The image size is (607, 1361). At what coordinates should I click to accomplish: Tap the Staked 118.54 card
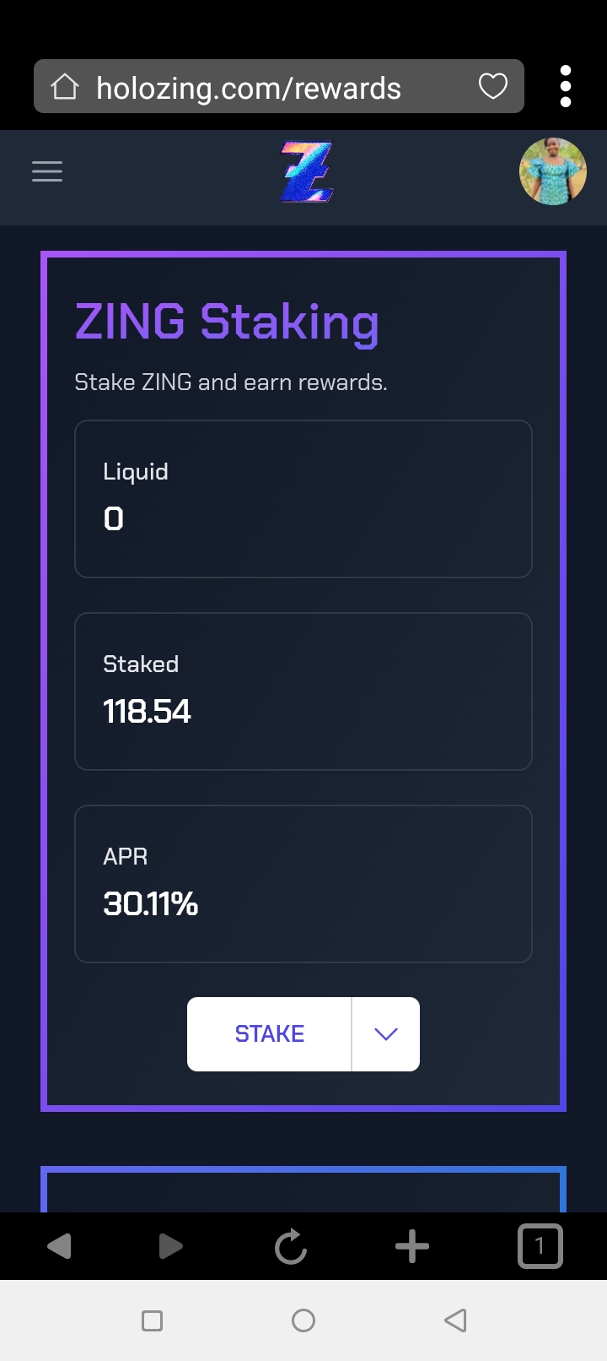pos(303,691)
